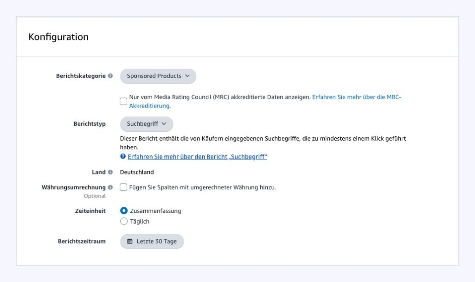The width and height of the screenshot is (475, 282).
Task: Open link about Suchbegriff report
Action: point(197,157)
